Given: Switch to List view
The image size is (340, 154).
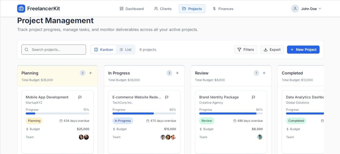Looking at the screenshot, I should (x=125, y=50).
